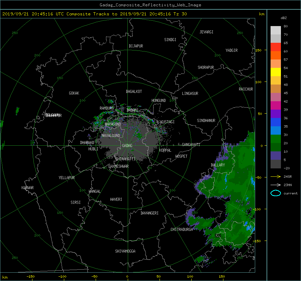Select the DAVANGERI label
This screenshot has height=281, width=301.
tap(149, 213)
